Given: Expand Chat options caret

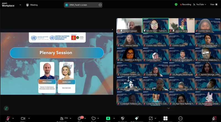Looking at the screenshot, I should click(x=85, y=118).
